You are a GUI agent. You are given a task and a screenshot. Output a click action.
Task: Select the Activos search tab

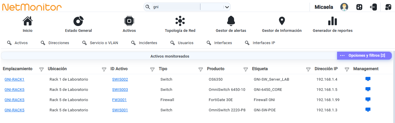[17, 43]
